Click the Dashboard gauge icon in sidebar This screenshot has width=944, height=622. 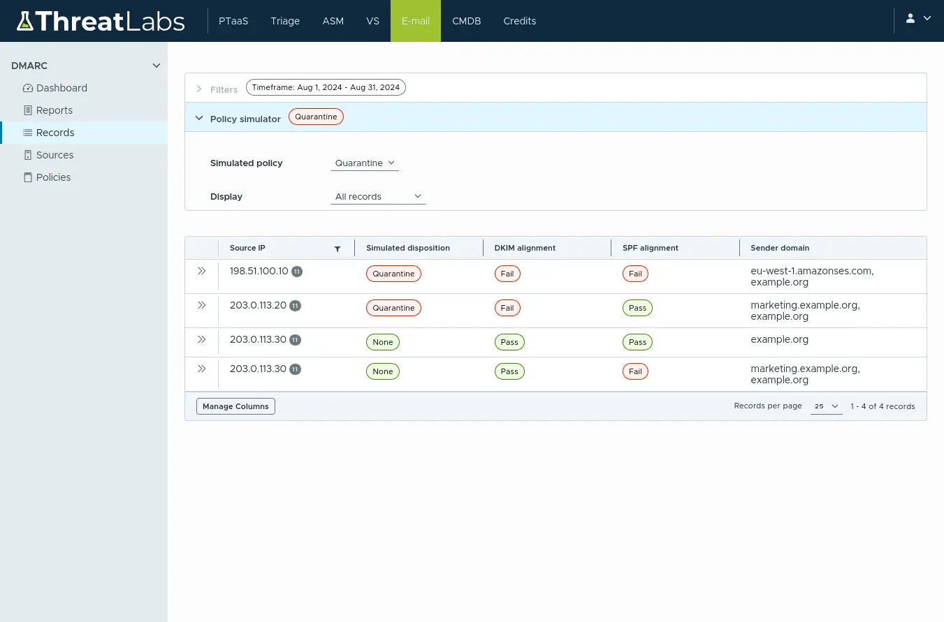click(x=28, y=88)
